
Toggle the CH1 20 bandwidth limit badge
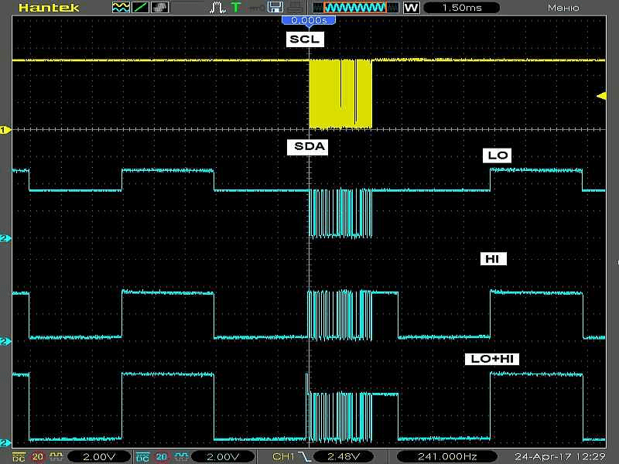tap(37, 457)
